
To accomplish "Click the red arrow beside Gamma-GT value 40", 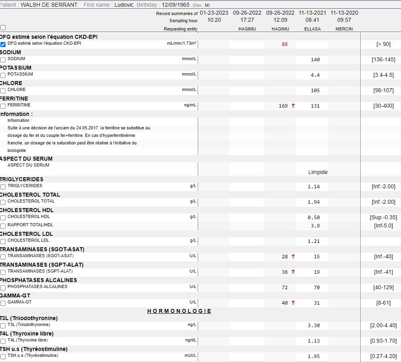I will [293, 303].
